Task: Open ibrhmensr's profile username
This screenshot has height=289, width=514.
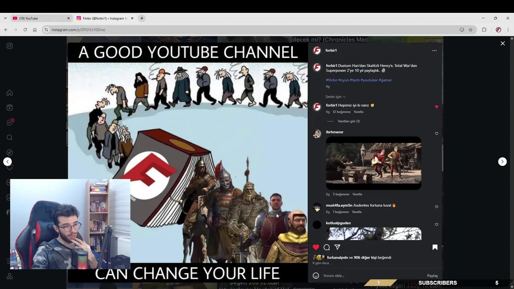Action: [335, 132]
